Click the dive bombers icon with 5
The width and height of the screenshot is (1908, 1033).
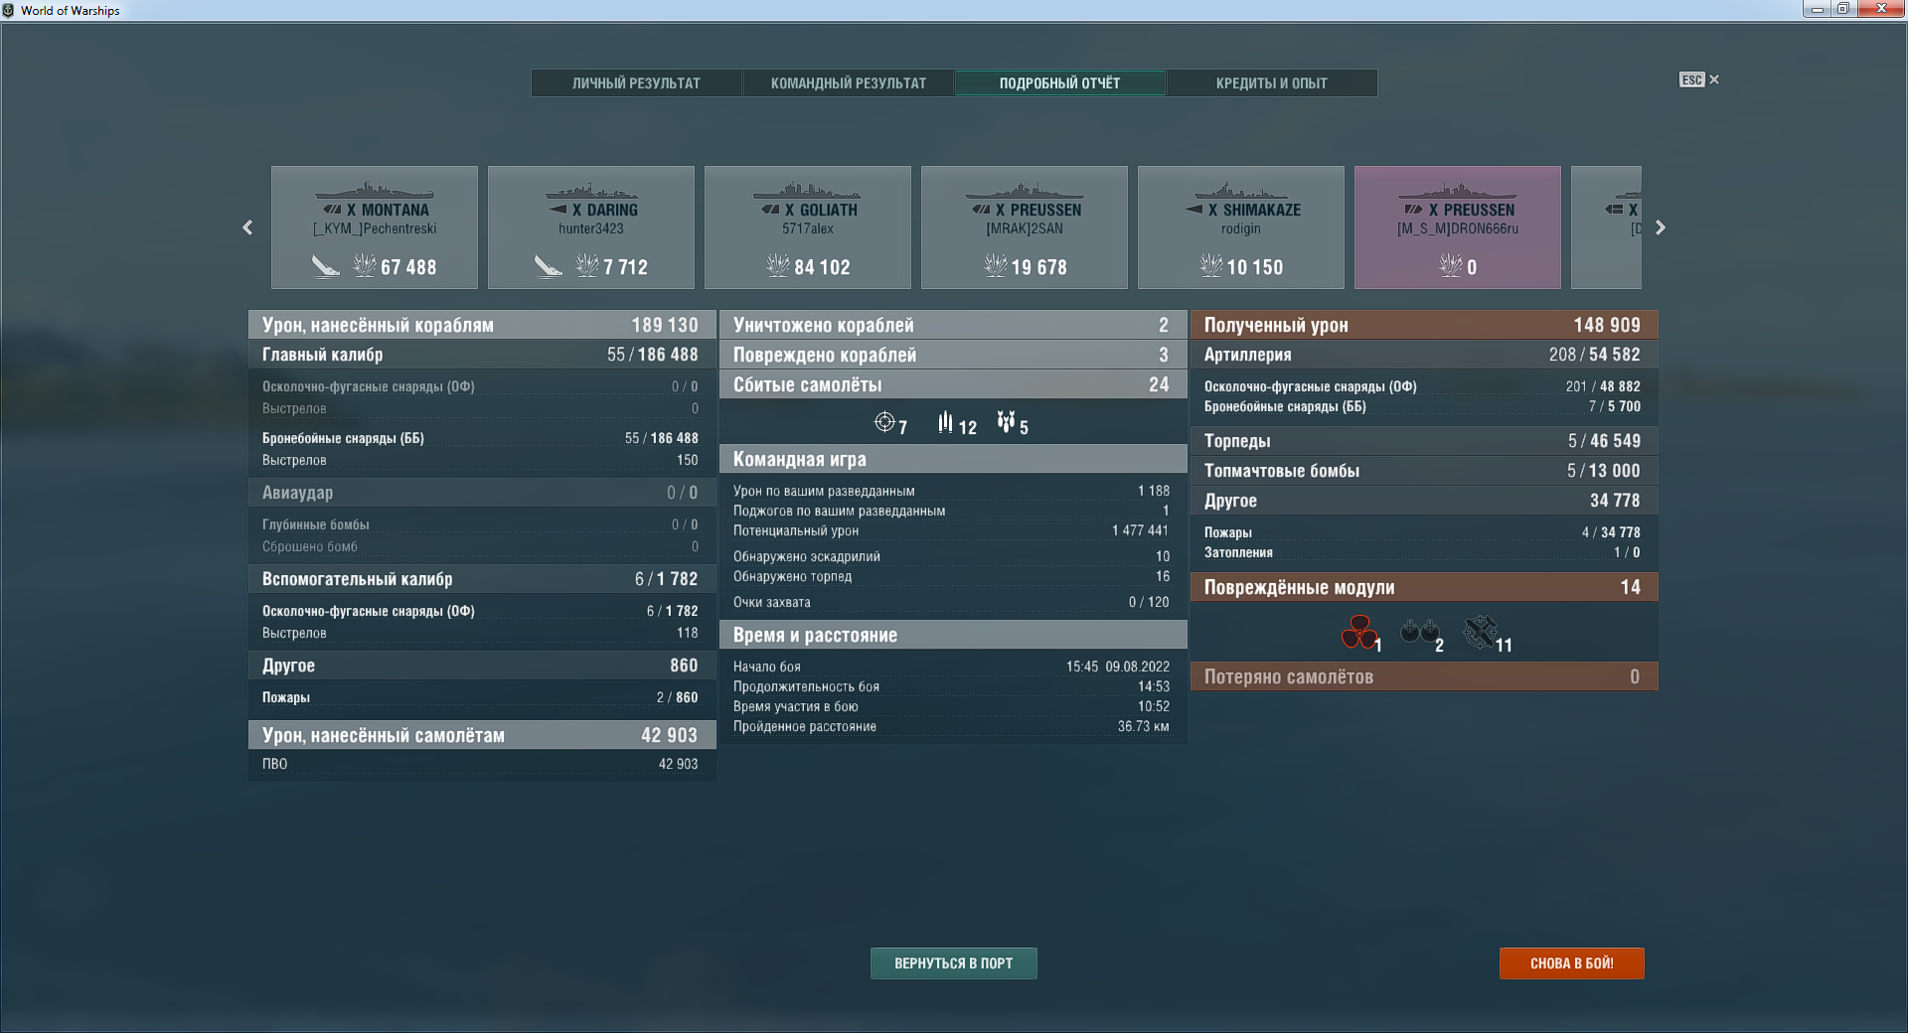point(1007,422)
